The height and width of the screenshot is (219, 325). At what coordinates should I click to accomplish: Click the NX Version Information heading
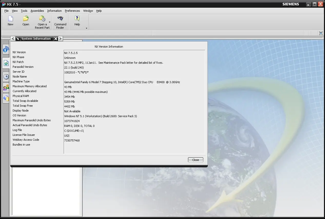(x=109, y=47)
